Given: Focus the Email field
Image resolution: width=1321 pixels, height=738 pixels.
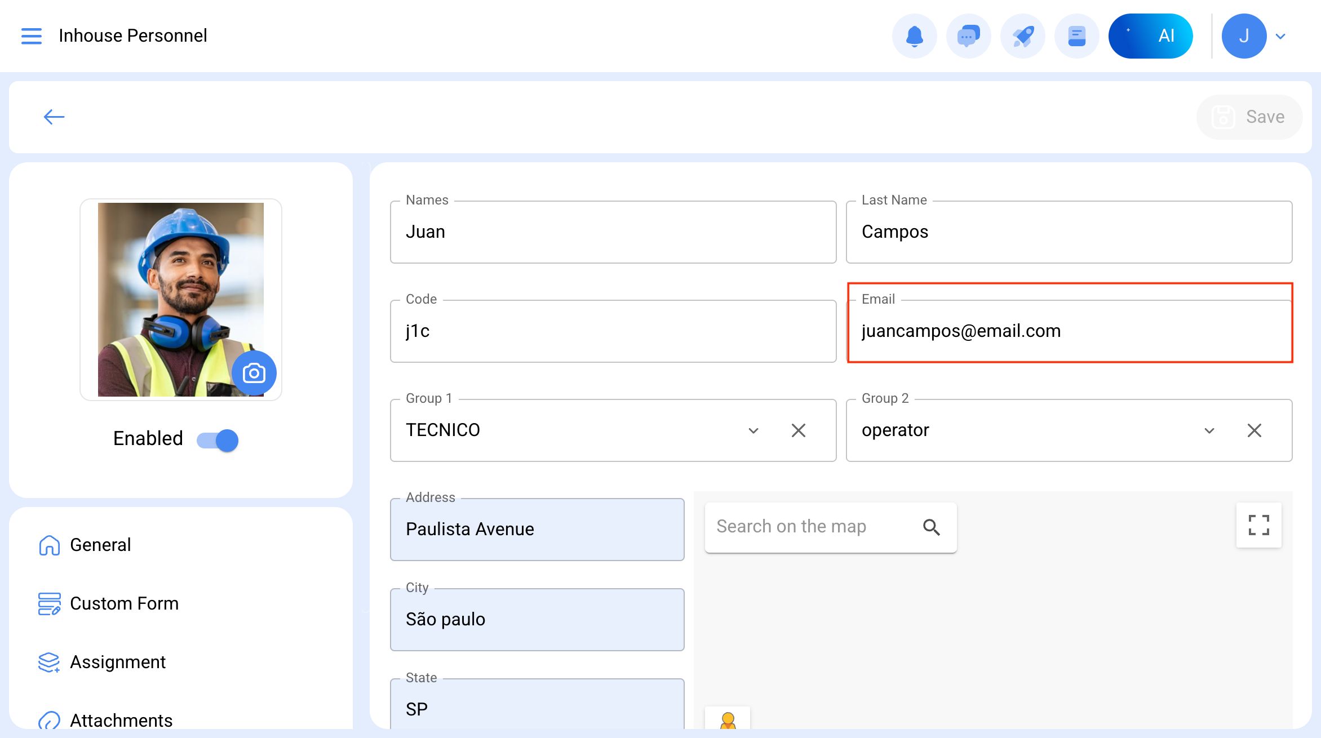Looking at the screenshot, I should (1069, 331).
